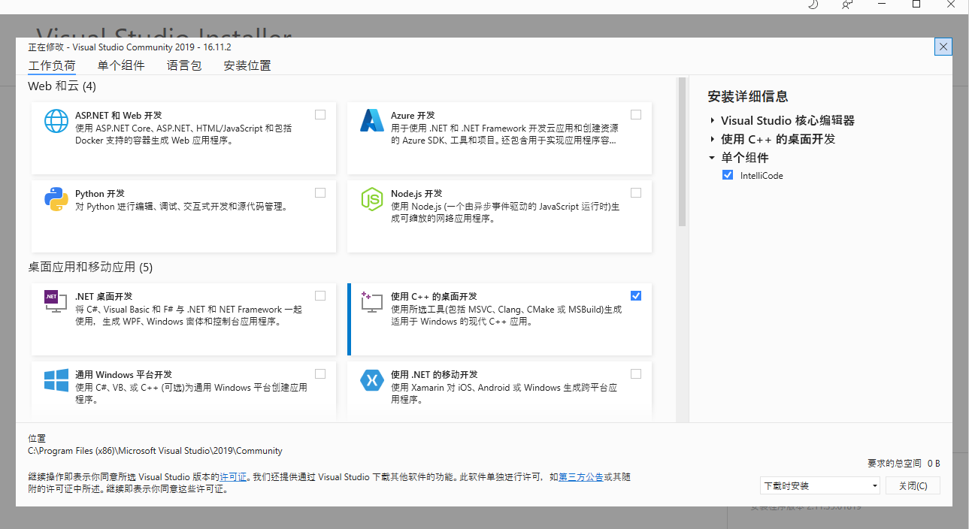Click the ASP.NET 和 Web 开发 card title
This screenshot has width=969, height=529.
coord(119,116)
